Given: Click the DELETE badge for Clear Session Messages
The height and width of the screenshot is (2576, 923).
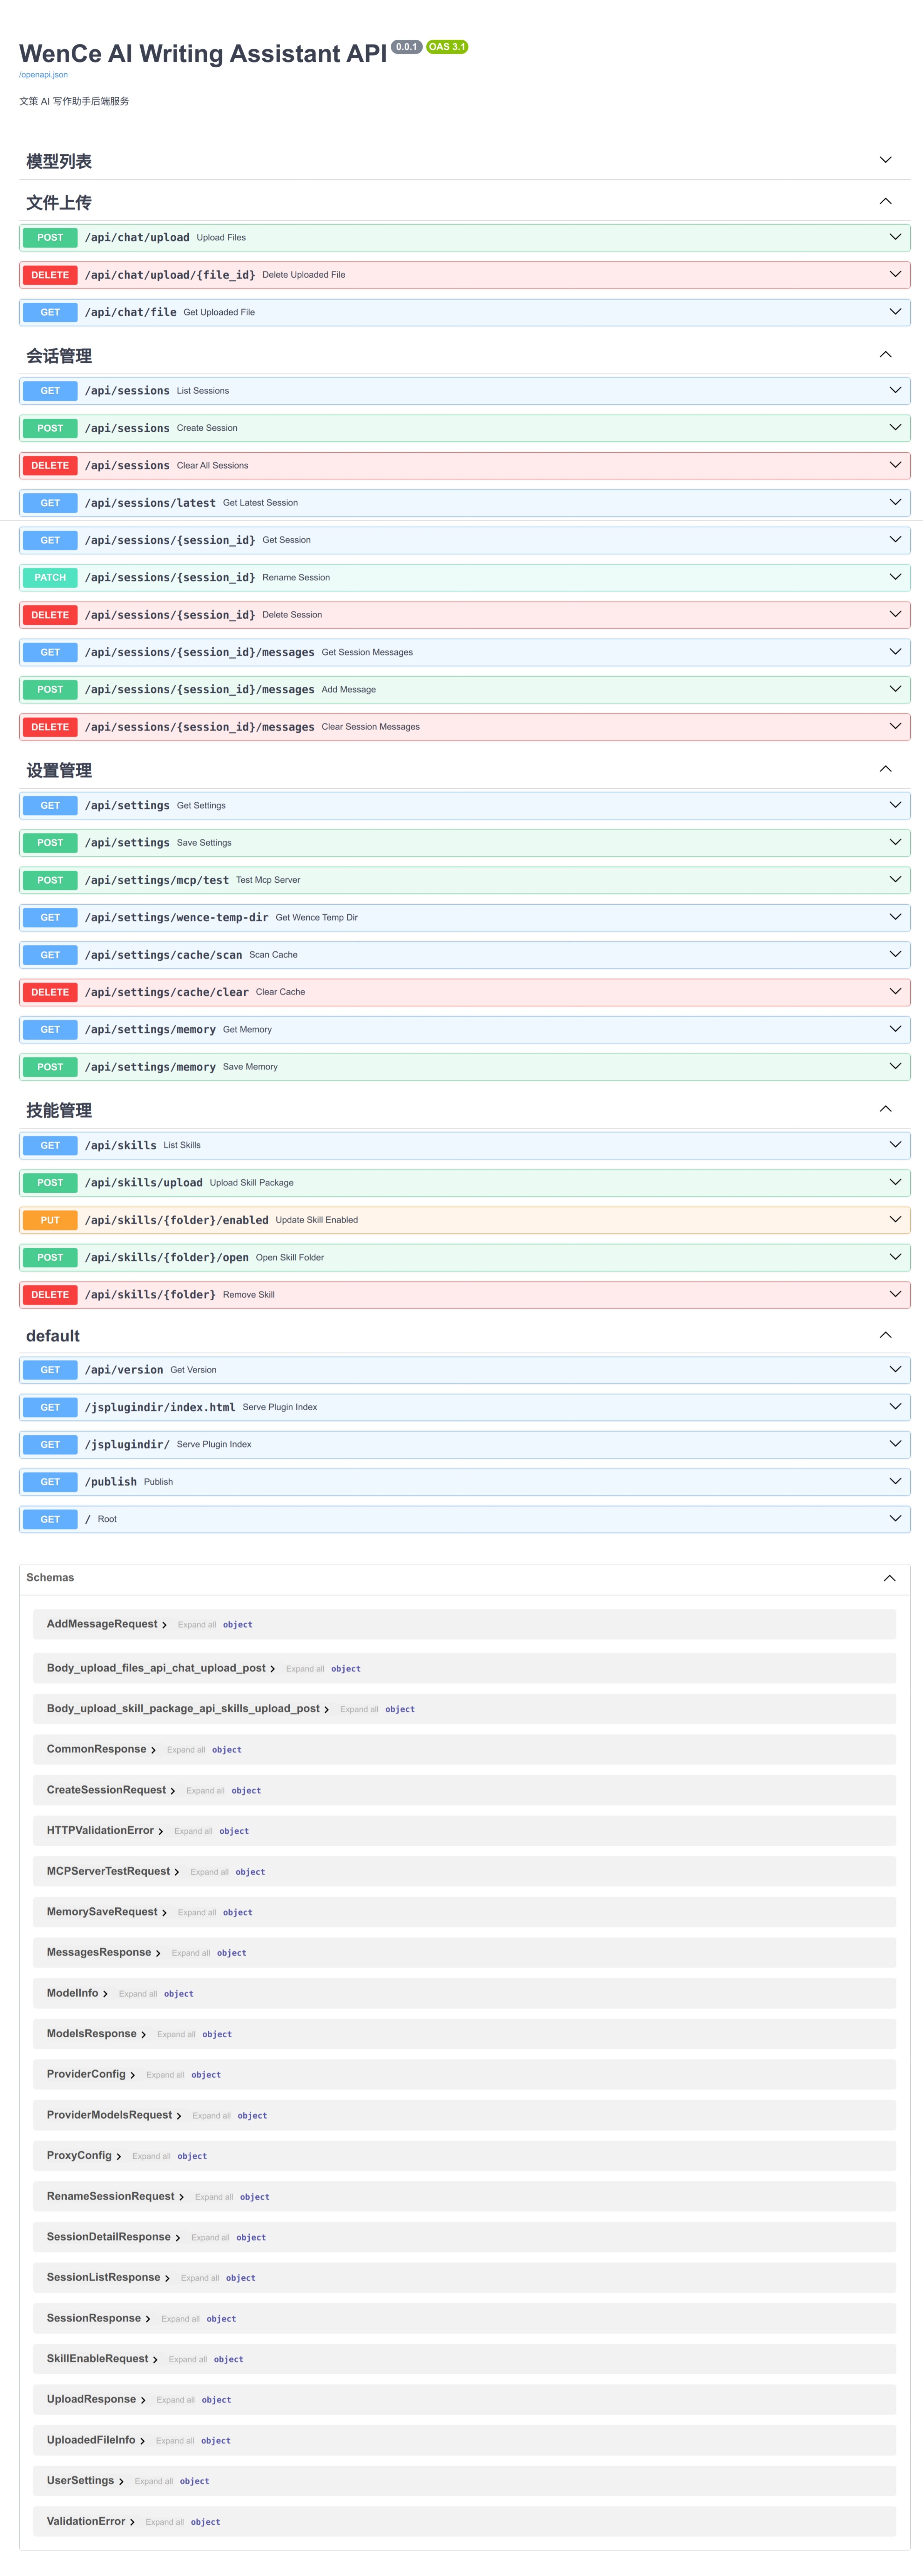Looking at the screenshot, I should [x=50, y=727].
